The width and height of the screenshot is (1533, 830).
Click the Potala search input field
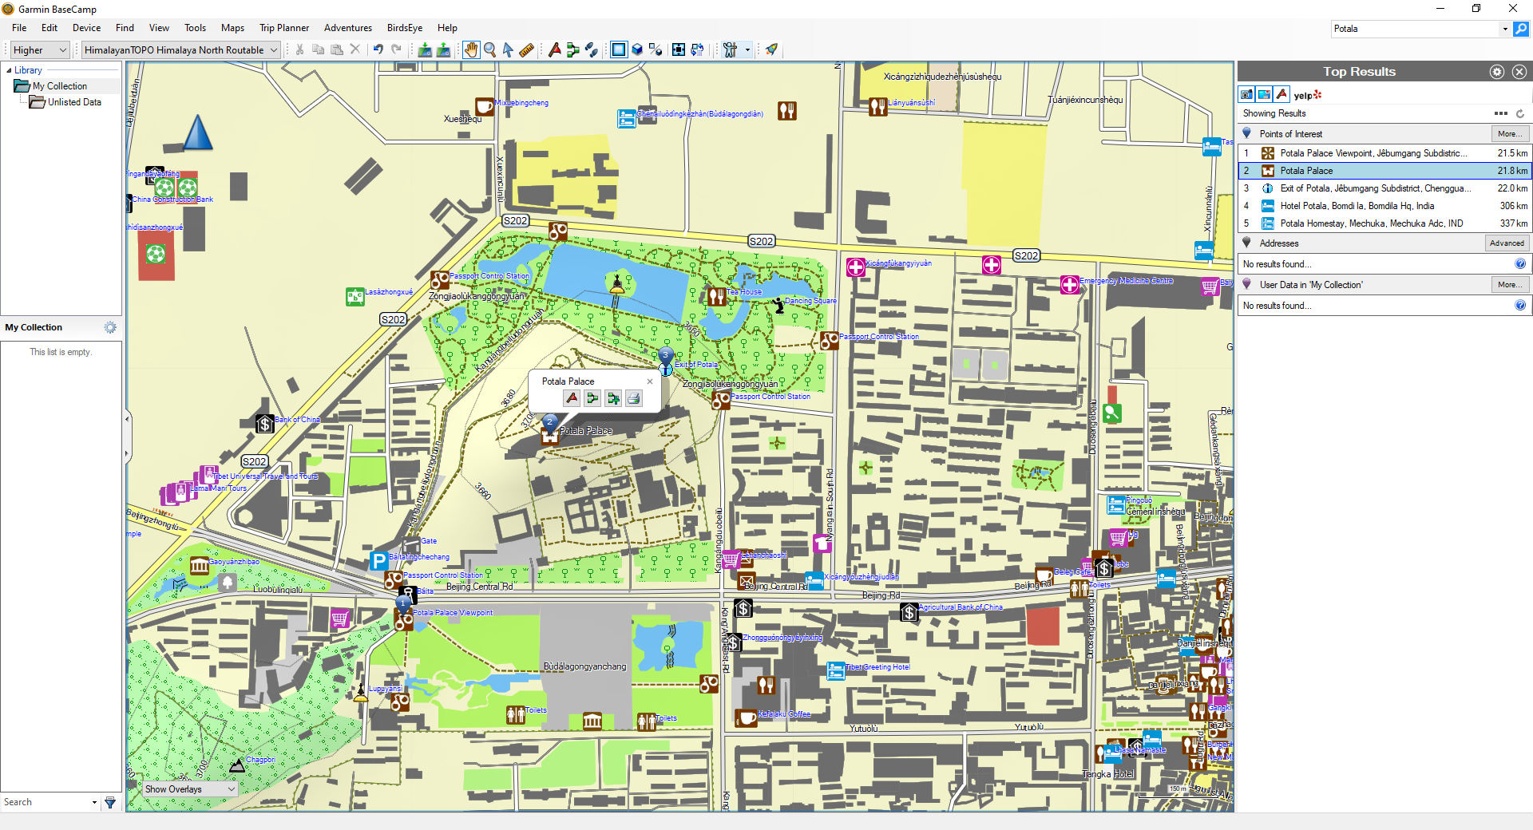tap(1415, 29)
